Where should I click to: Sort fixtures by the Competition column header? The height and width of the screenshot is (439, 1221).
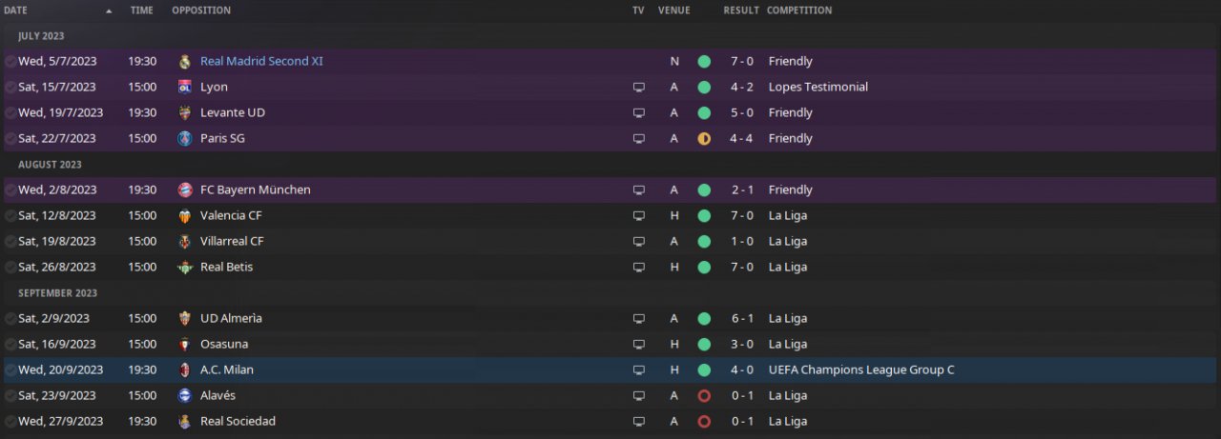799,10
